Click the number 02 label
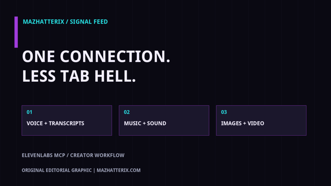This screenshot has height=186, width=331. 127,112
